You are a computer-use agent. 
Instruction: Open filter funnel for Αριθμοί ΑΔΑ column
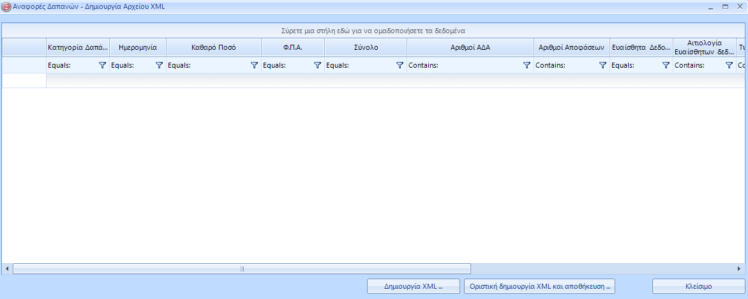point(527,65)
